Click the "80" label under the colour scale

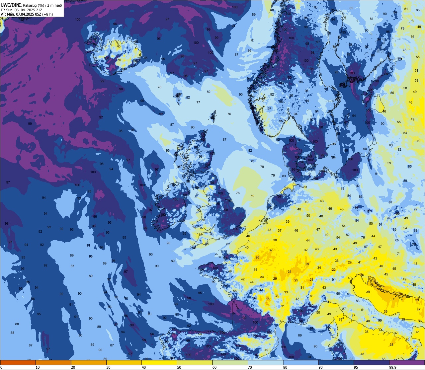coord(285,367)
